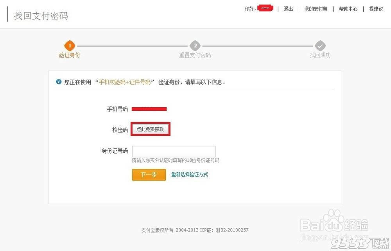Click the blue info icon before 您正在使用
The image size is (391, 251).
pyautogui.click(x=59, y=82)
